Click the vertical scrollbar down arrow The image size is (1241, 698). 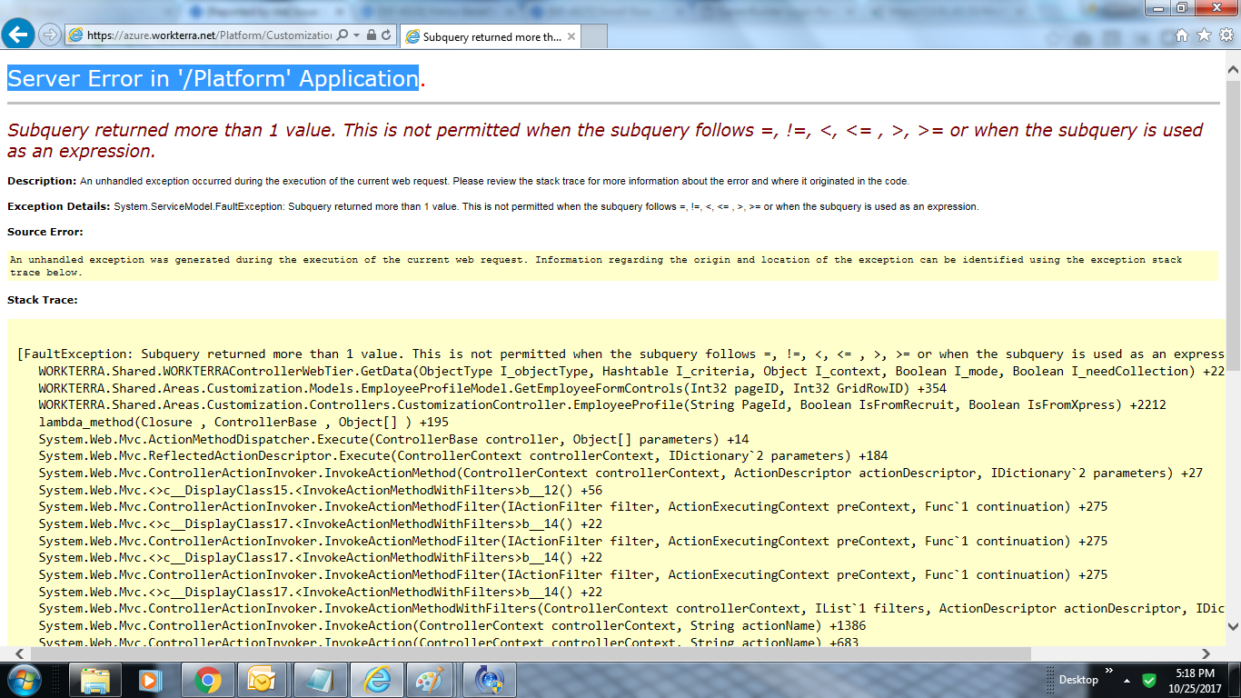pyautogui.click(x=1233, y=625)
